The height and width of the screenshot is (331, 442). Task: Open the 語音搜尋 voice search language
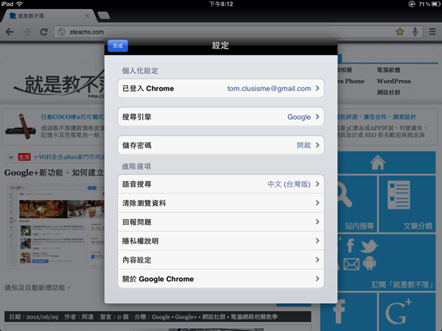coord(221,184)
